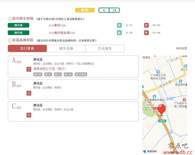
Task: Click green 始 icon next to 6:18
Action: (119, 33)
